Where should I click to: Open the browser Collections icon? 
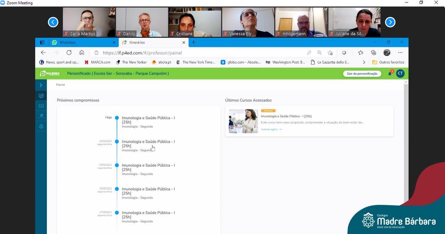[x=373, y=53]
